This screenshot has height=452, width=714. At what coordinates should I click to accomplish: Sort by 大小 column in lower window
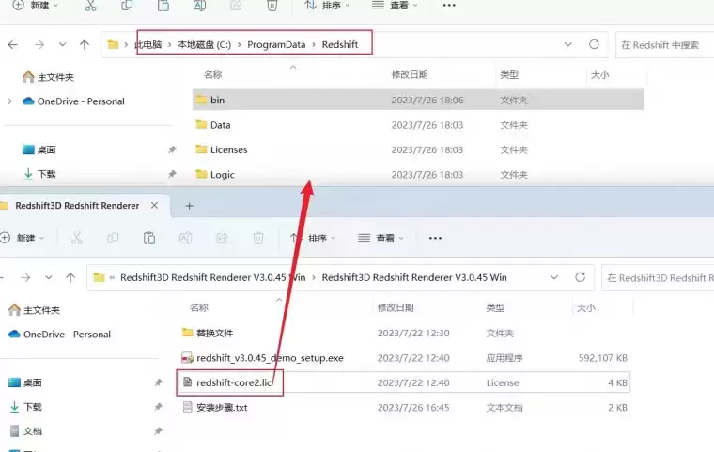coord(586,308)
